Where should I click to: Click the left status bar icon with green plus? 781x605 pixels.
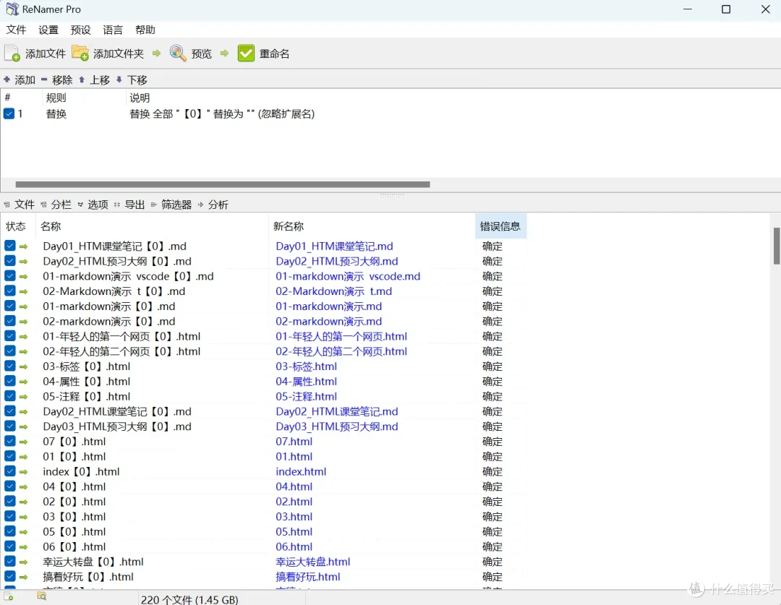[x=9, y=596]
